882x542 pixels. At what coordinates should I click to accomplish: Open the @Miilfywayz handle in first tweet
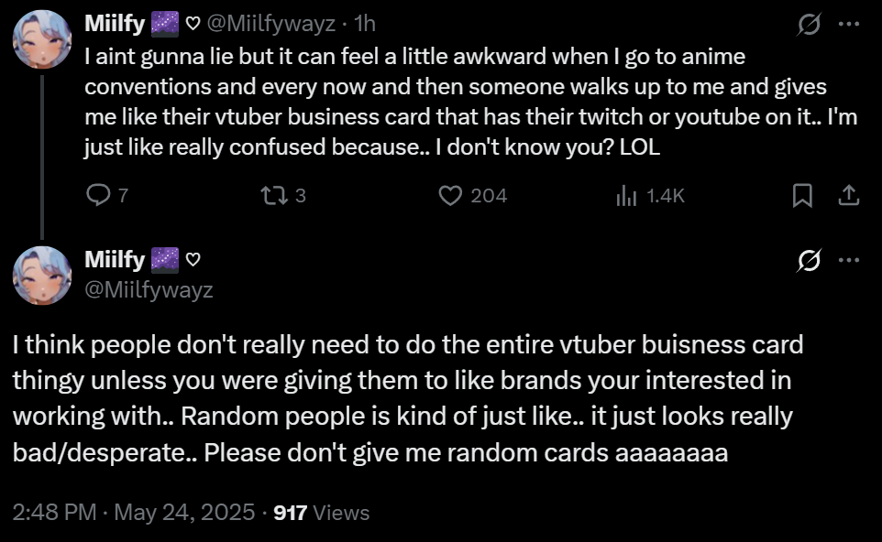tap(271, 22)
